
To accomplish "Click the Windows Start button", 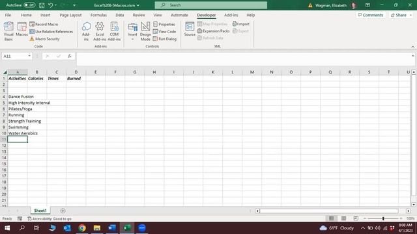I will pyautogui.click(x=7, y=228).
